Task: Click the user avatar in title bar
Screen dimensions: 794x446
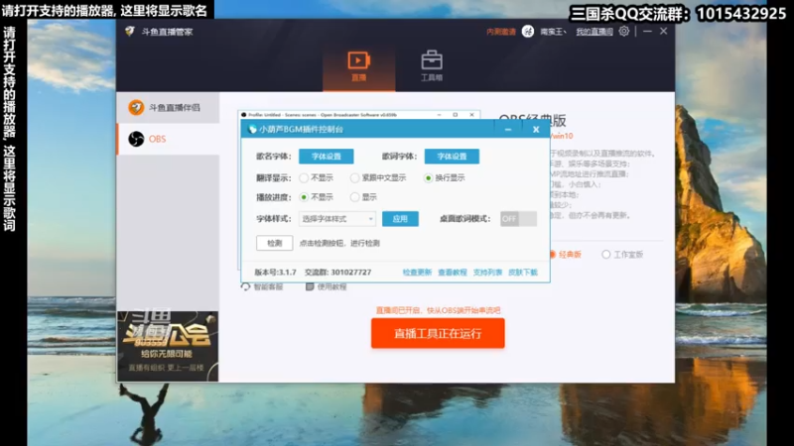Action: 528,32
